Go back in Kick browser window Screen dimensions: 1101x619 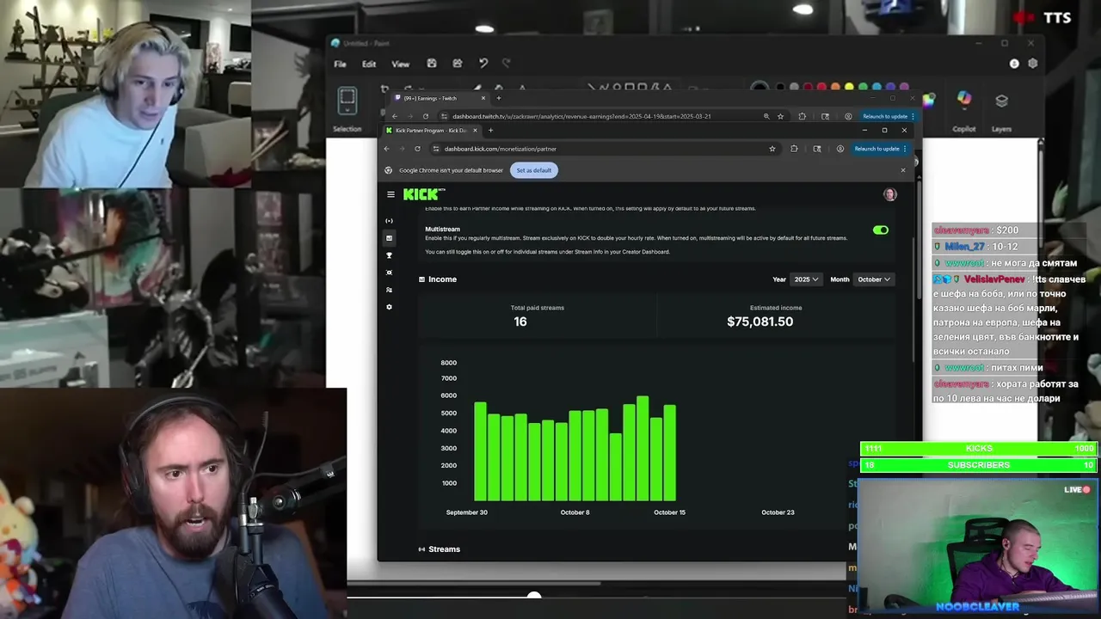(x=386, y=149)
